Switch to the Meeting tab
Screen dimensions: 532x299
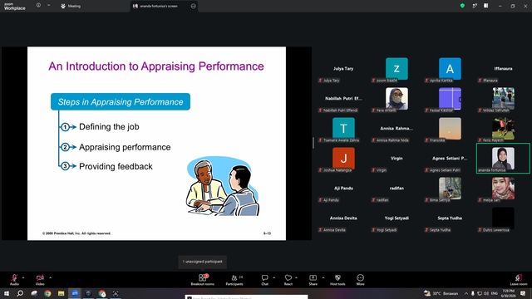coord(71,6)
